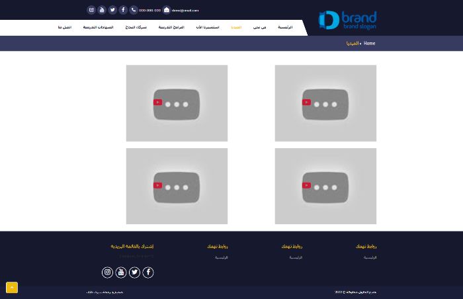Screen dimensions: 463x299
Task: Click the Home breadcrumb link
Action: [x=369, y=43]
